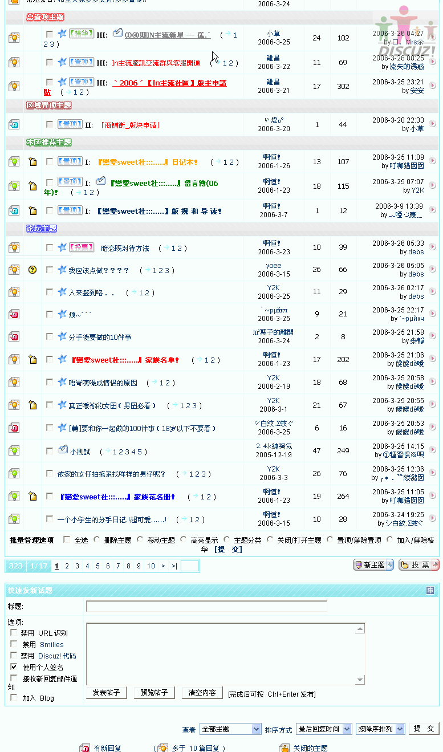Click status icon of 侬家的女仔拍拖 thread
Screen dimensions: 443x752
(x=14, y=473)
